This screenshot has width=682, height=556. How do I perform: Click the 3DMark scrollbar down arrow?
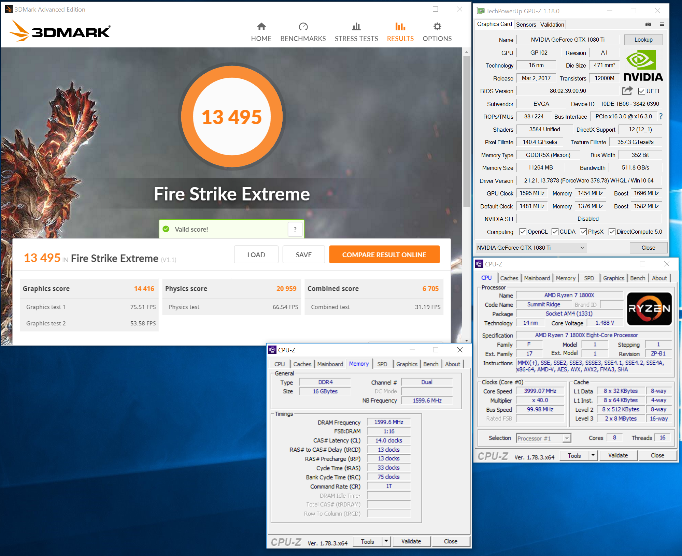466,340
